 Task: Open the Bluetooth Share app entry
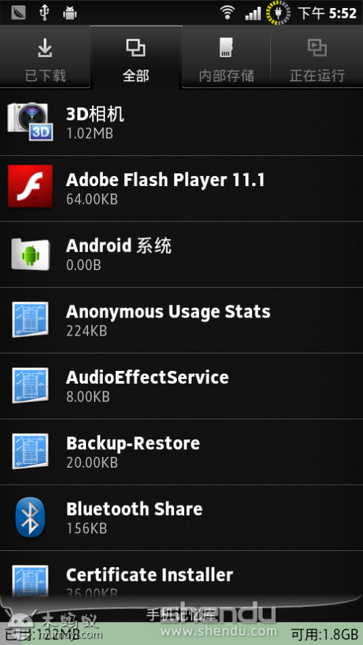click(181, 518)
